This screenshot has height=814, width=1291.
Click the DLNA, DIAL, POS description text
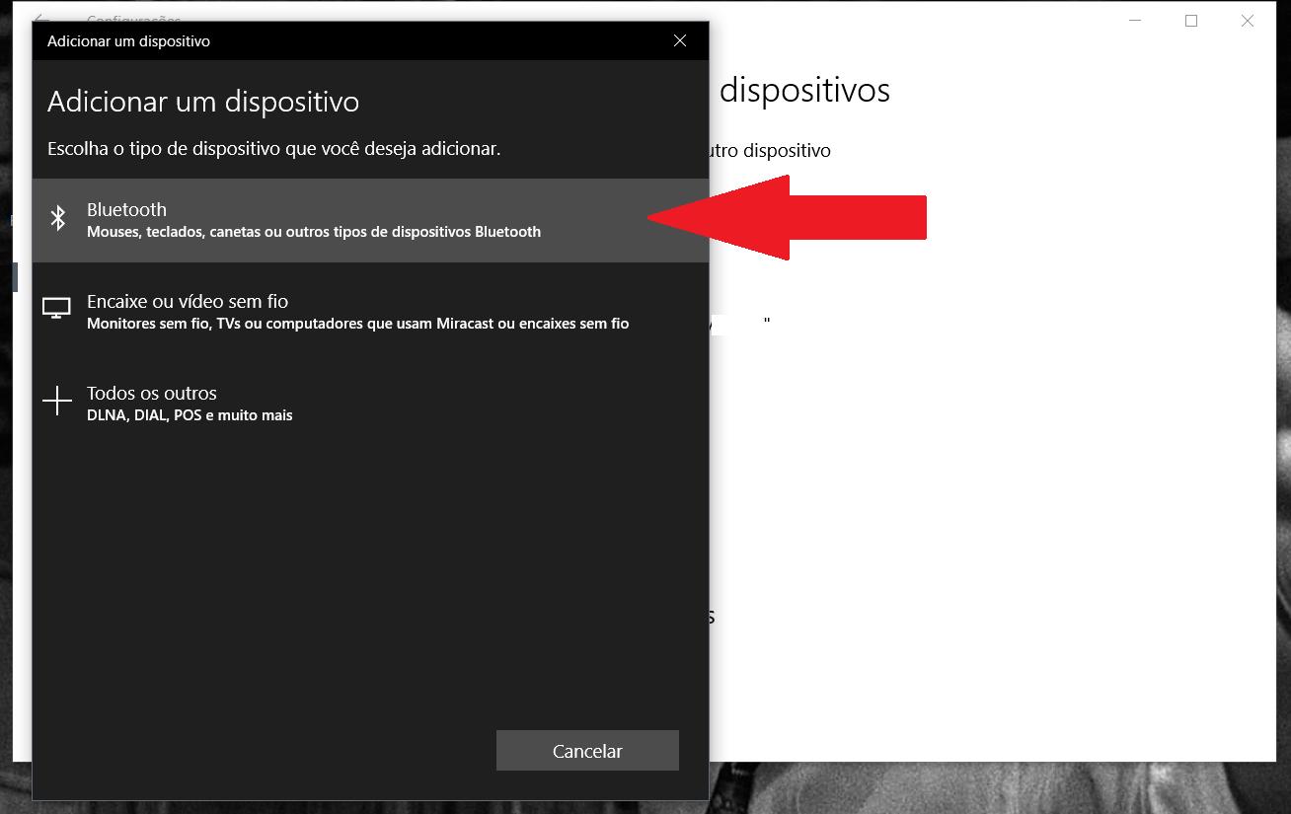tap(190, 414)
